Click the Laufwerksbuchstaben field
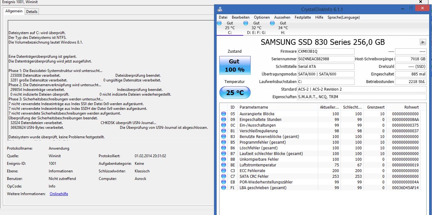This screenshot has width=432, height=215. tap(326, 82)
